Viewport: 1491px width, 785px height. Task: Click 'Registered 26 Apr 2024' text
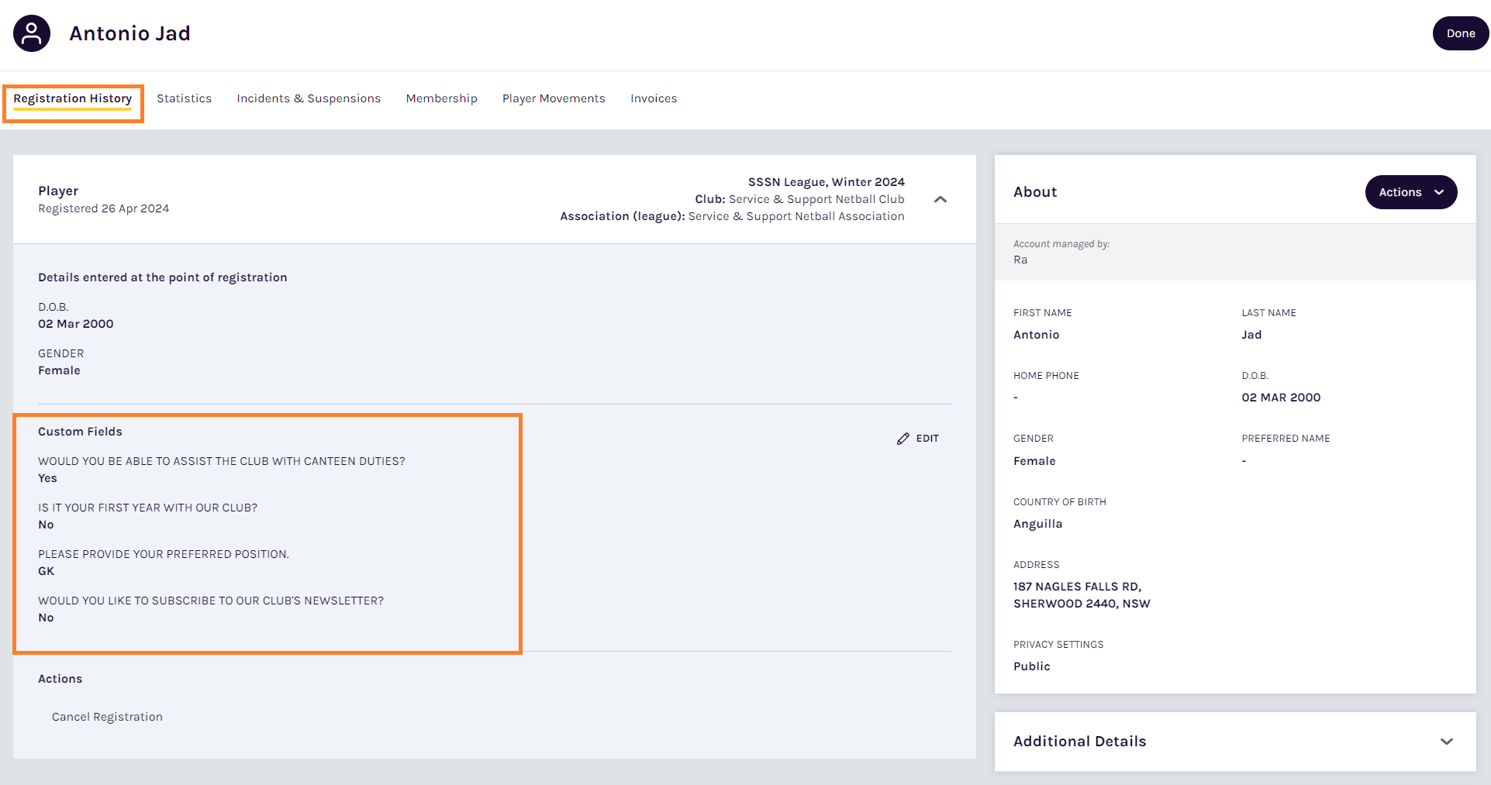click(x=104, y=208)
